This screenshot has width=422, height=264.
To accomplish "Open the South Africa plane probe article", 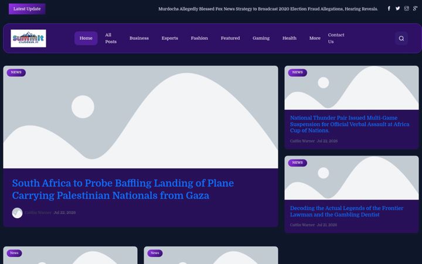I will pos(123,189).
